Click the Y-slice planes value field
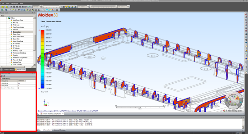 click(27, 83)
